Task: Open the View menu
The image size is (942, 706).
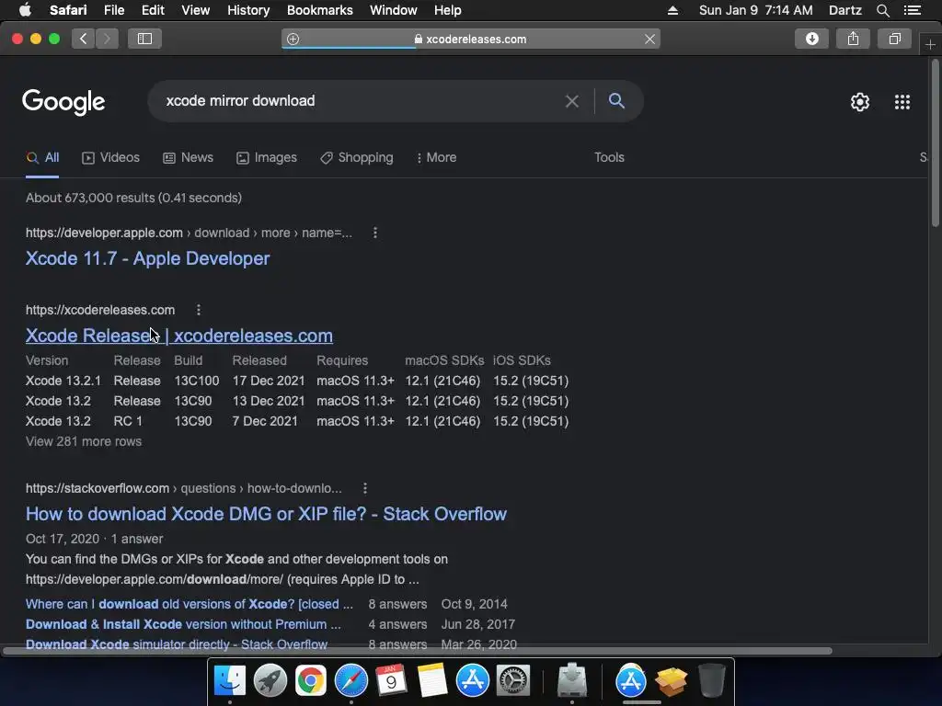Action: point(195,10)
